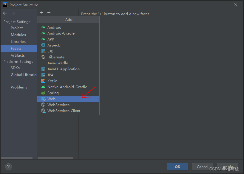
Task: Pick AspectJ in the Add popup
Action: pos(68,45)
